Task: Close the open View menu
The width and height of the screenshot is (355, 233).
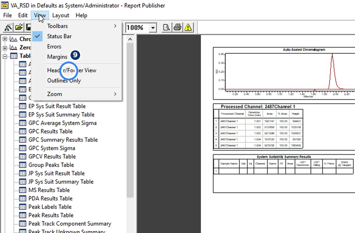Action: (40, 15)
